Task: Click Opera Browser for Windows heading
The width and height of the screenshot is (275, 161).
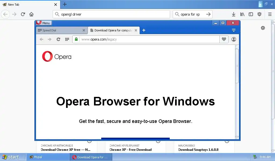Action: coord(136,101)
